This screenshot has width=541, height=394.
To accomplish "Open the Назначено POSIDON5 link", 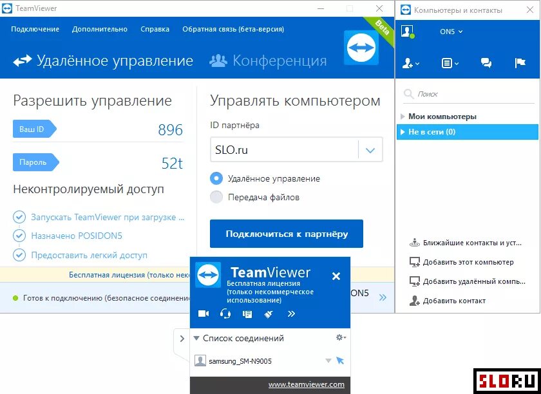I will click(77, 236).
